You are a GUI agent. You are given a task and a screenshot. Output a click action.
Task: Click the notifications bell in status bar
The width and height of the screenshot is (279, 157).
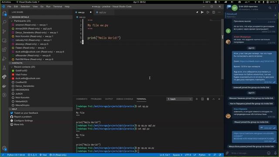[220, 155]
